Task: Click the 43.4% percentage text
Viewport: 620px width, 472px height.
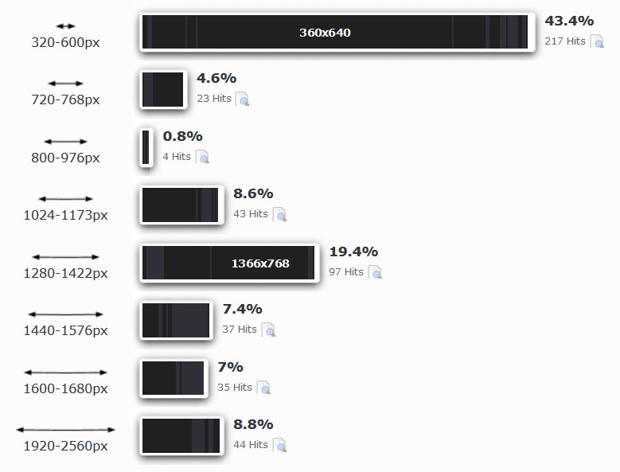Action: 568,21
